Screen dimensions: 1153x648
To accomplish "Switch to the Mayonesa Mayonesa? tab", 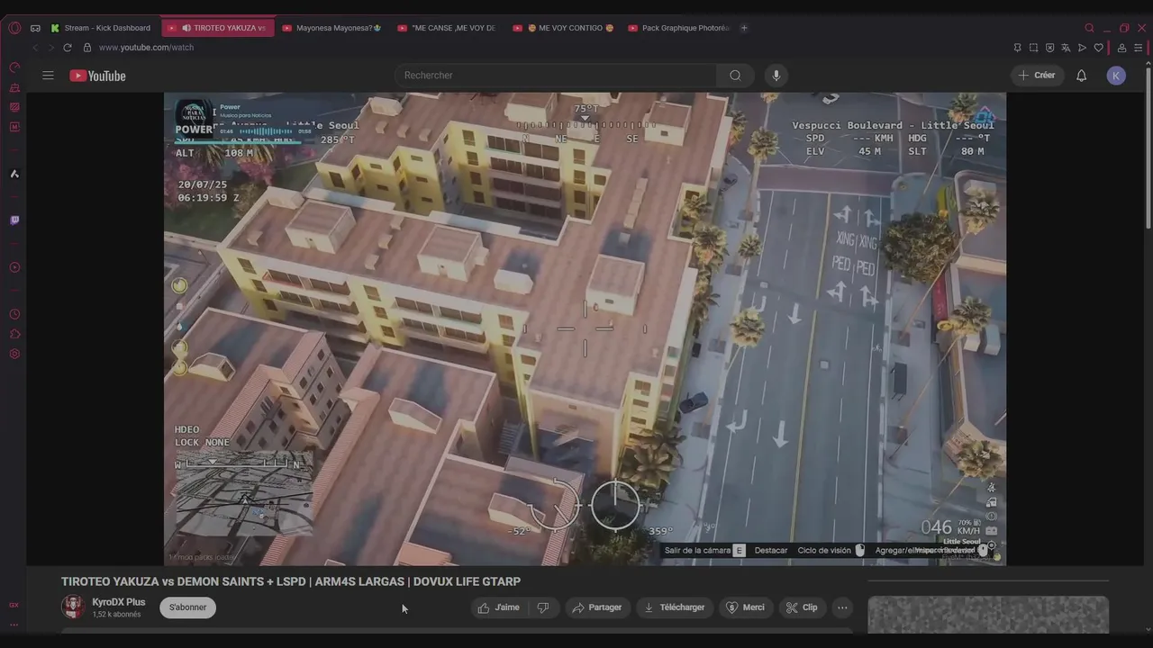I will [332, 28].
